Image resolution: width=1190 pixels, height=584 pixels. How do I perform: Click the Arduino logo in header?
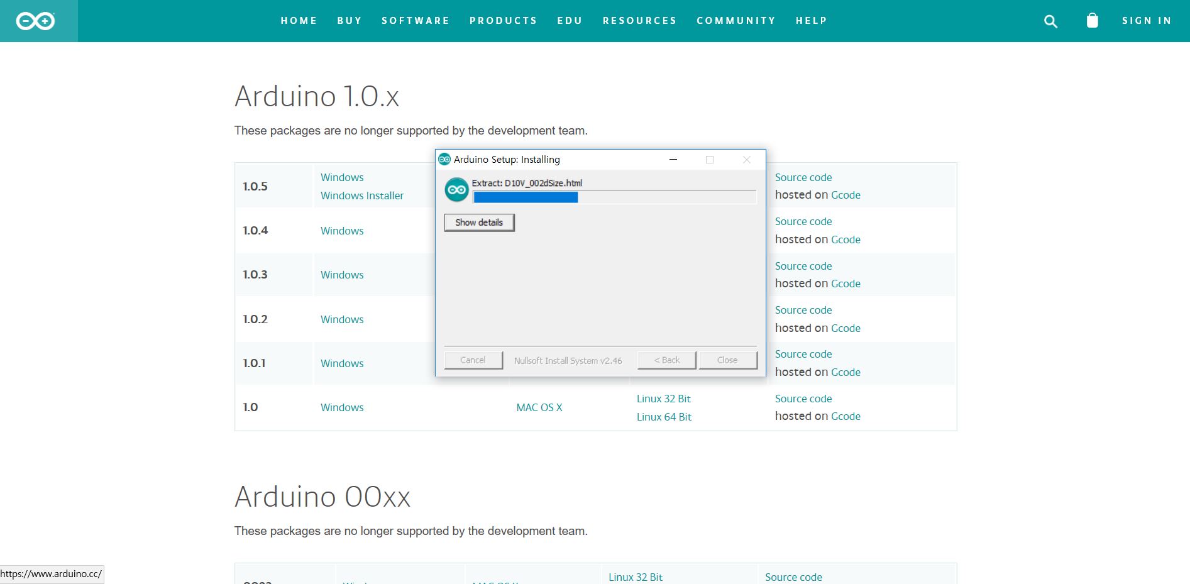point(35,21)
